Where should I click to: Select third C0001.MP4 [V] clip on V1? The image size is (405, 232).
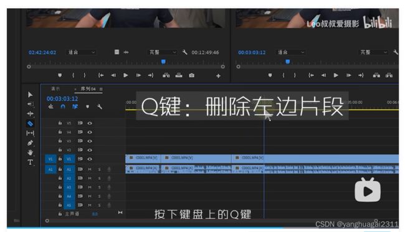pyautogui.click(x=315, y=158)
